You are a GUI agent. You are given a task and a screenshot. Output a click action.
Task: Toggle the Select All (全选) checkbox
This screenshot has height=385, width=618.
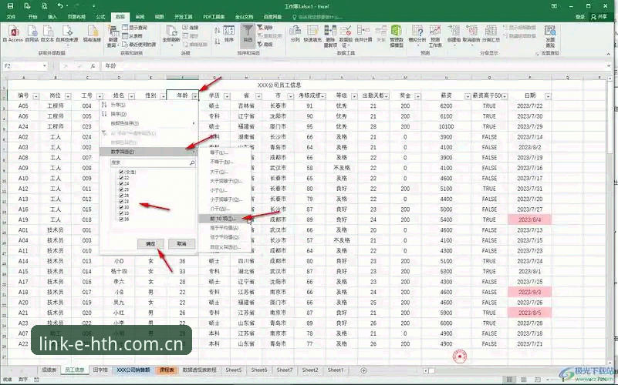point(121,172)
